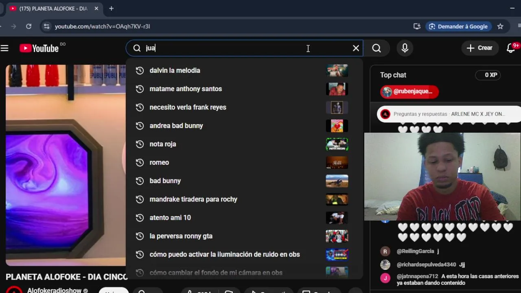Open thumbnail for 'la perversa ronny gta'

point(337,236)
